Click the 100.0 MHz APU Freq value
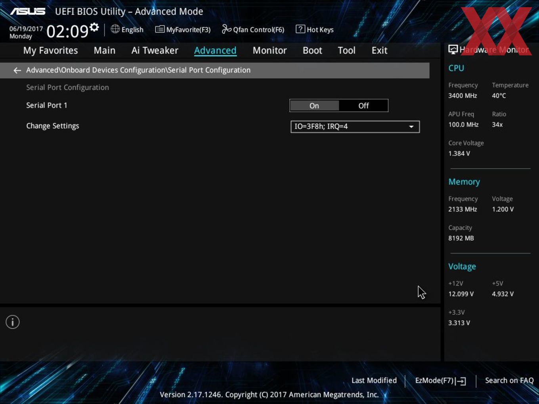The width and height of the screenshot is (539, 404). coord(463,125)
